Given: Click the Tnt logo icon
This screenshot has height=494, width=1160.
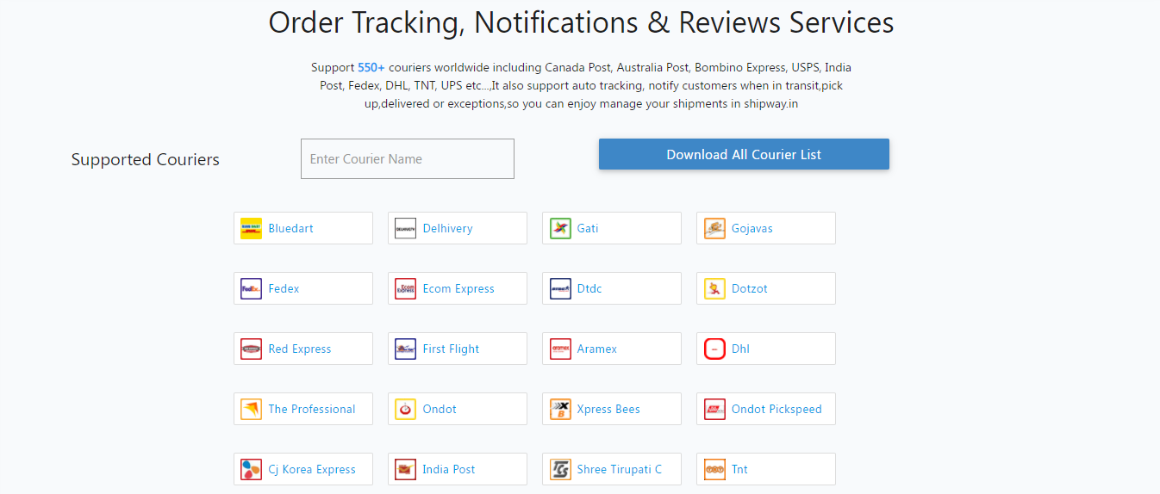Looking at the screenshot, I should pyautogui.click(x=714, y=469).
